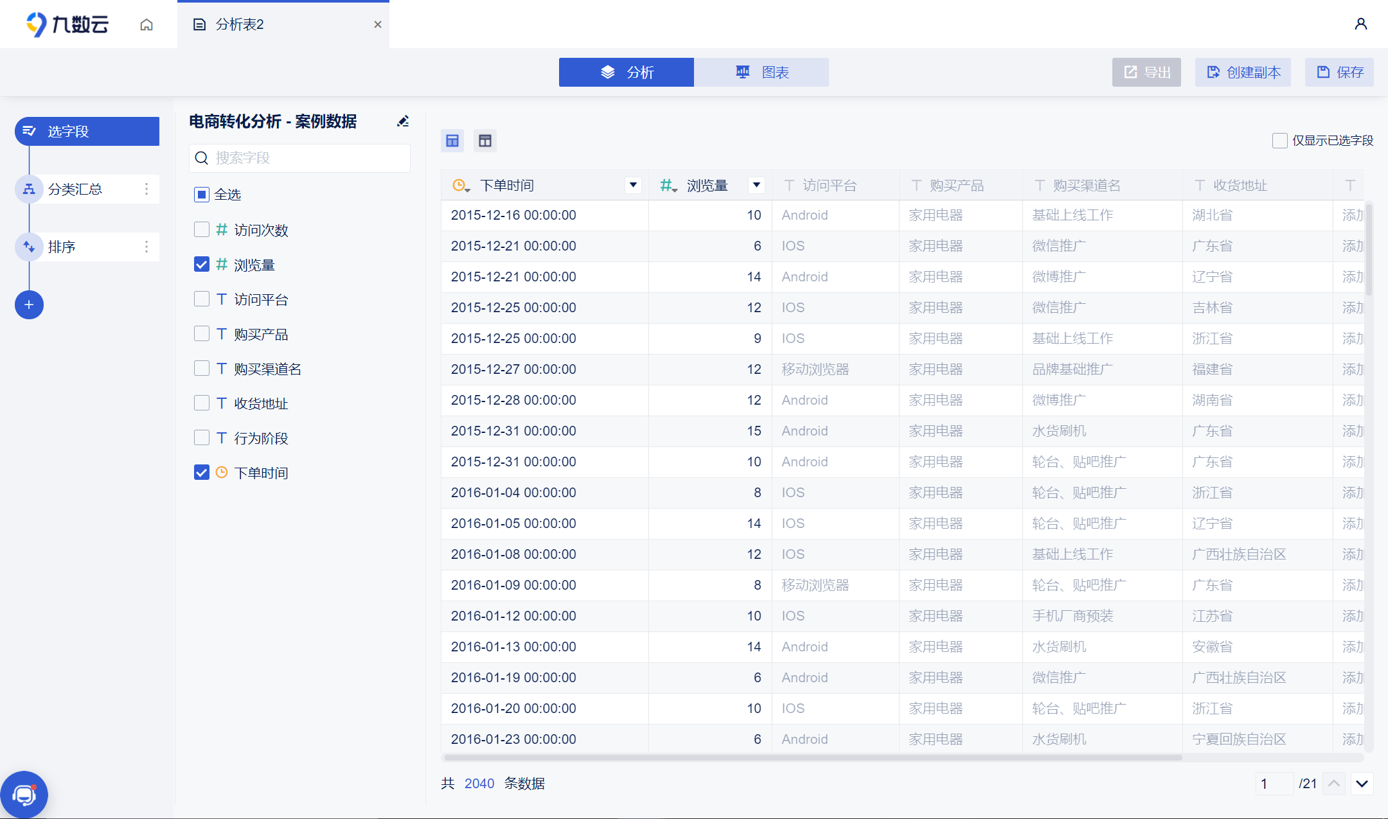Open 浏览量 column dropdown arrow

(x=756, y=185)
